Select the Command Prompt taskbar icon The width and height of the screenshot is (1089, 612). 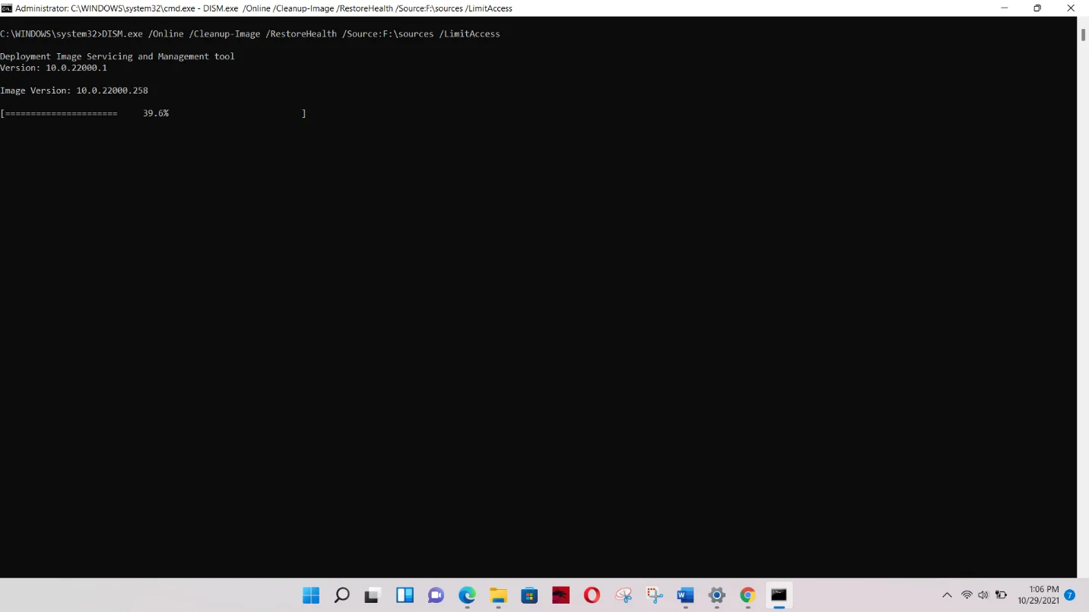point(779,595)
